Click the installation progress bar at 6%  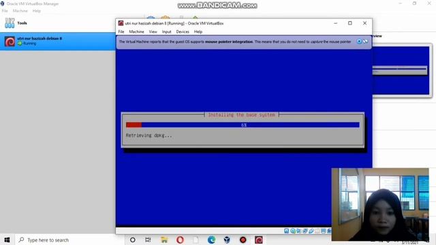243,125
